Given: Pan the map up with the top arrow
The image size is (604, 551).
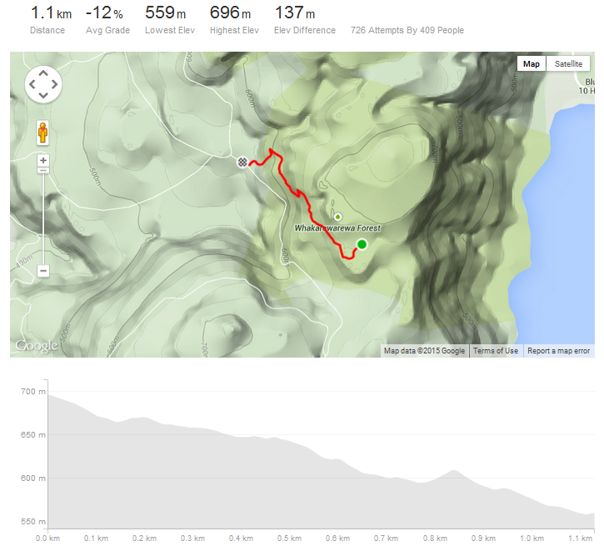Looking at the screenshot, I should pos(43,73).
